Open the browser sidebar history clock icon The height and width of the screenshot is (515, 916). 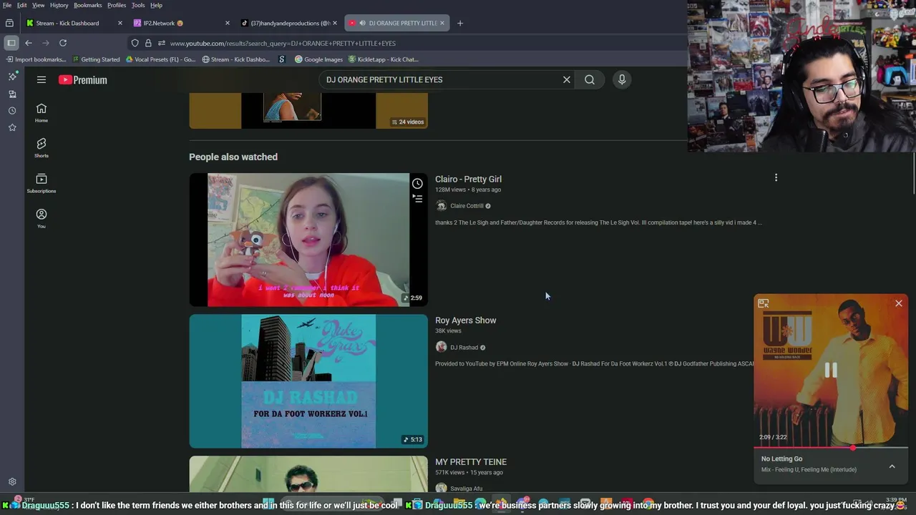pos(12,111)
